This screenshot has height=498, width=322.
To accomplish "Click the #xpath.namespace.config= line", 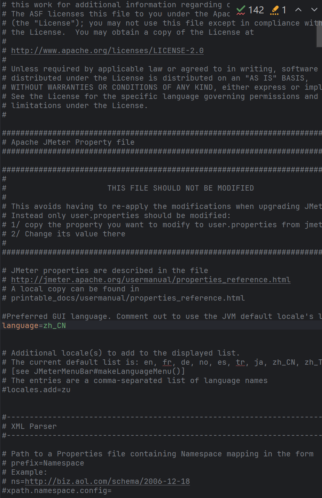I will 57,490.
